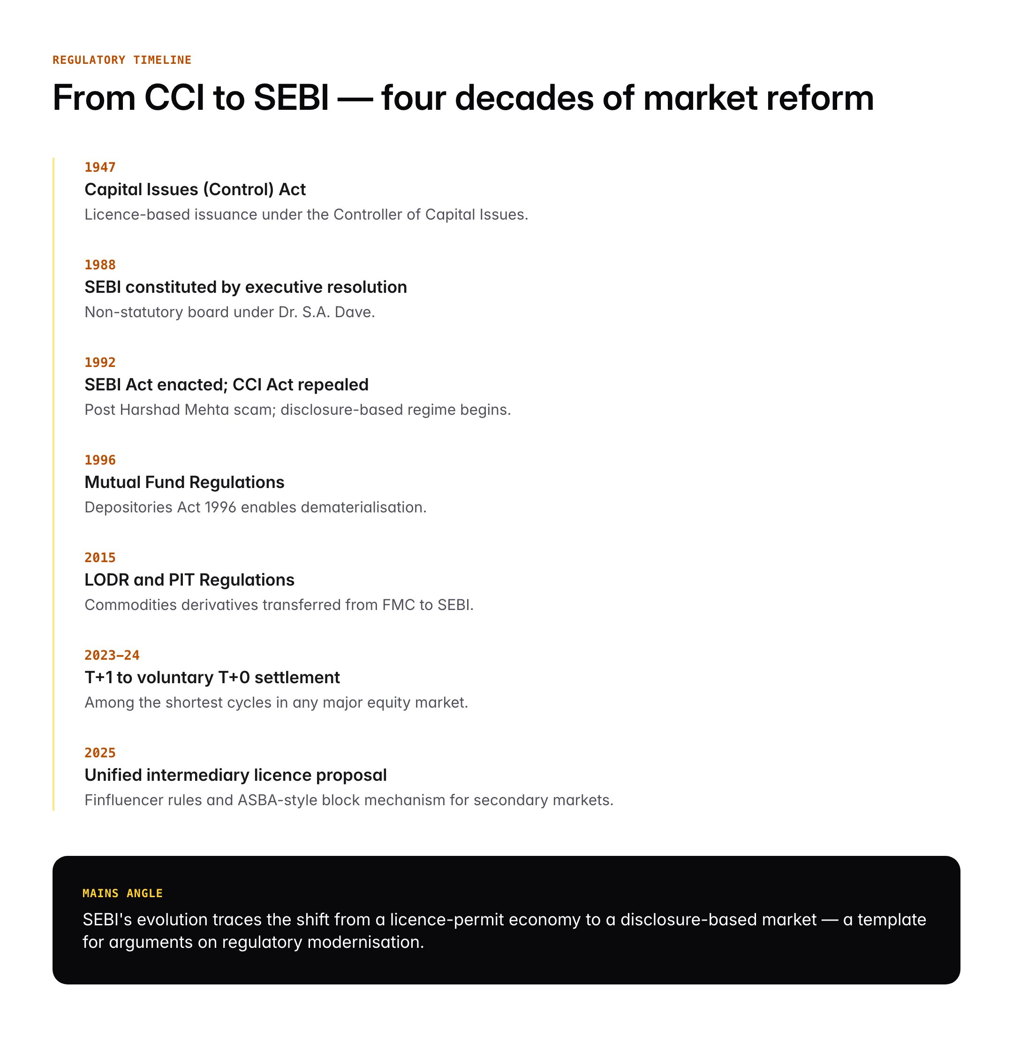The height and width of the screenshot is (1037, 1013).
Task: Click the 1992 timeline year
Action: click(x=100, y=362)
